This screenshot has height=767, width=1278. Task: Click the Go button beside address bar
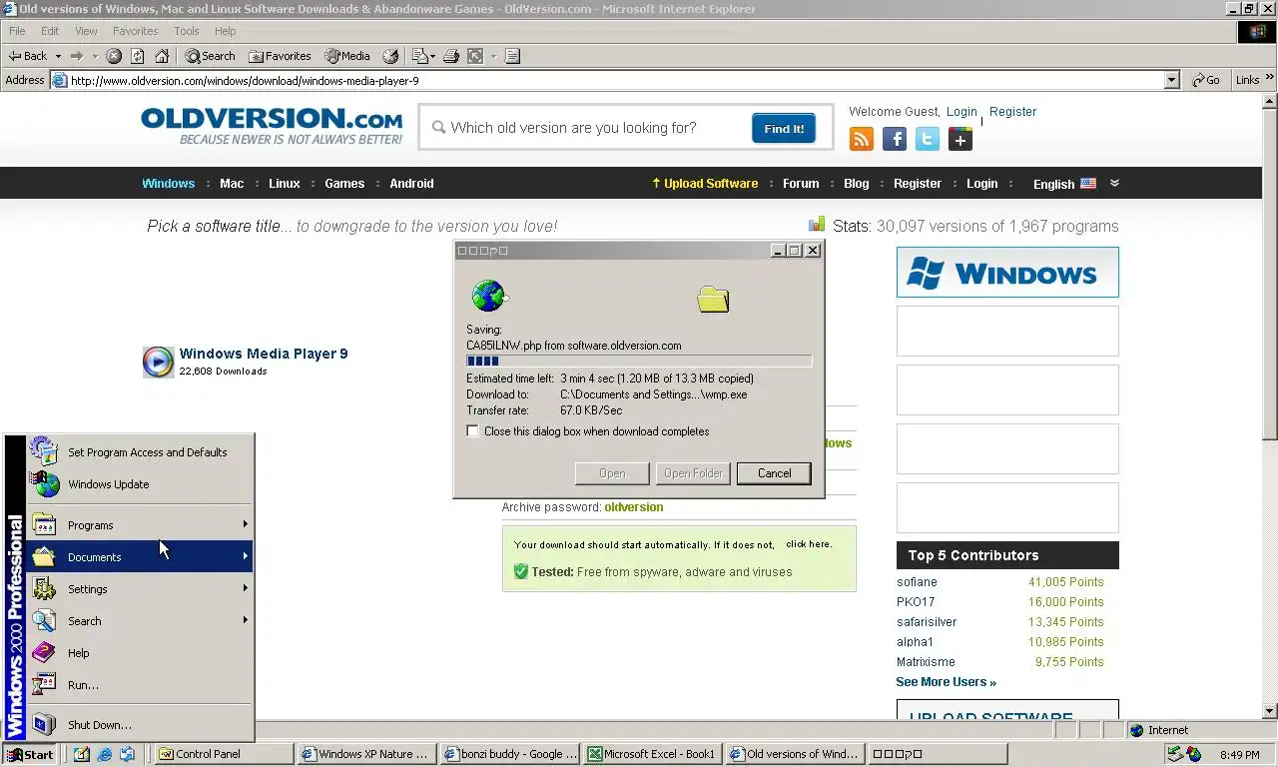[x=1206, y=80]
